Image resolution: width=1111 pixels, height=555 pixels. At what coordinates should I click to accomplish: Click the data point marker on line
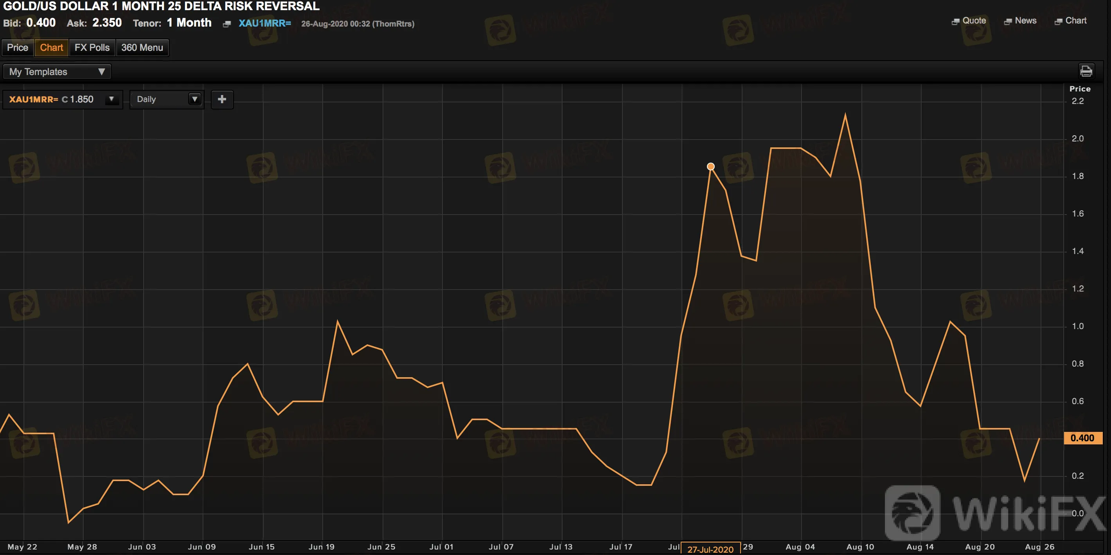711,166
